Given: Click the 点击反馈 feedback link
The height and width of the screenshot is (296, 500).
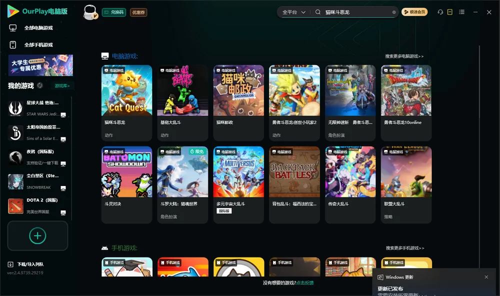Looking at the screenshot, I should tap(304, 282).
